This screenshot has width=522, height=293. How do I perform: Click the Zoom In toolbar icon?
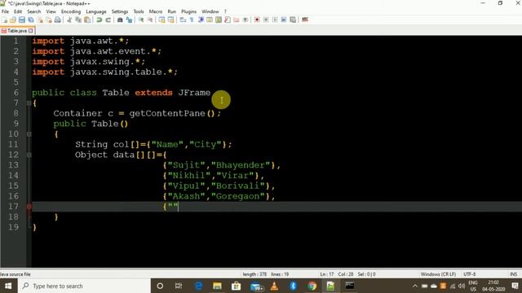click(x=141, y=20)
